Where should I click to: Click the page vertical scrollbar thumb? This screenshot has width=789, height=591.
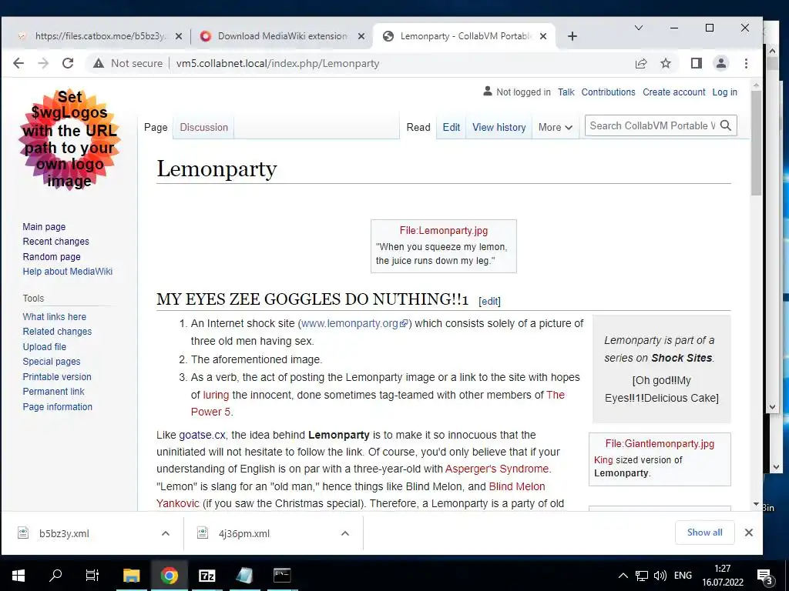(x=756, y=143)
